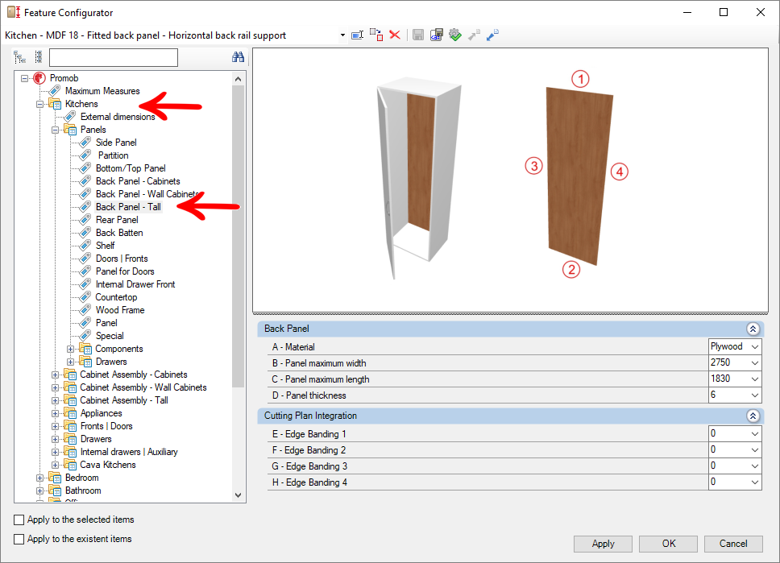
Task: Click the save-as-XML disk icon
Action: [x=437, y=35]
